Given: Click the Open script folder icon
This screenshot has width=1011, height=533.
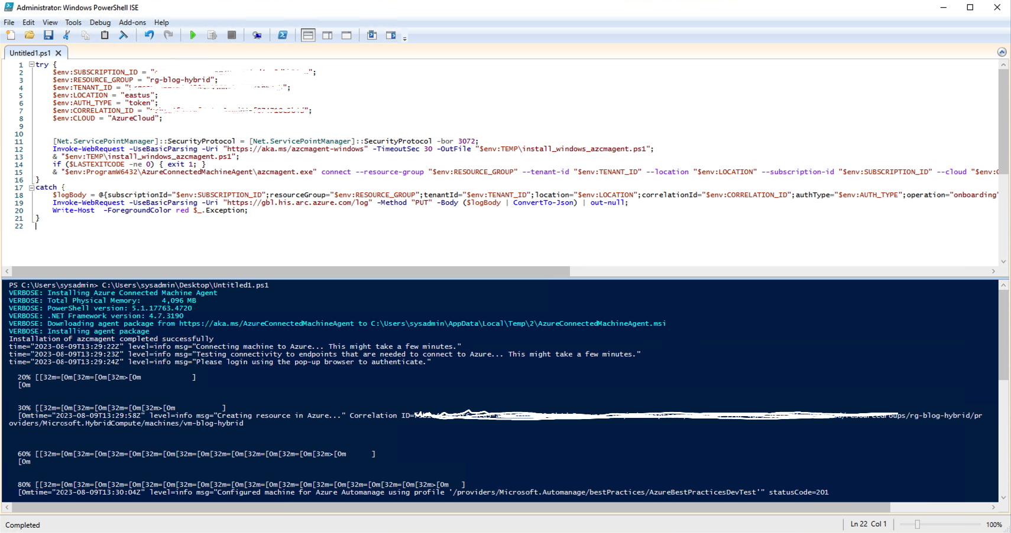Looking at the screenshot, I should pyautogui.click(x=29, y=35).
